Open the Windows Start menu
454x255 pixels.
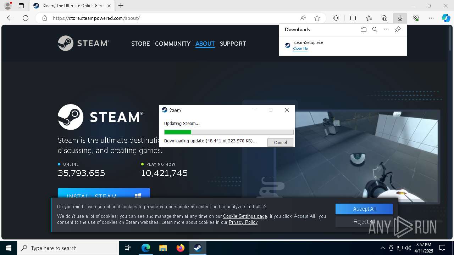click(9, 248)
